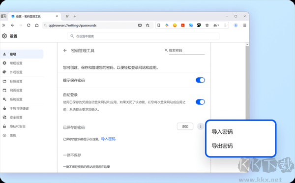The height and width of the screenshot is (183, 295).
Task: Close the 设置 - 密码管理工具 tab
Action: (x=57, y=16)
